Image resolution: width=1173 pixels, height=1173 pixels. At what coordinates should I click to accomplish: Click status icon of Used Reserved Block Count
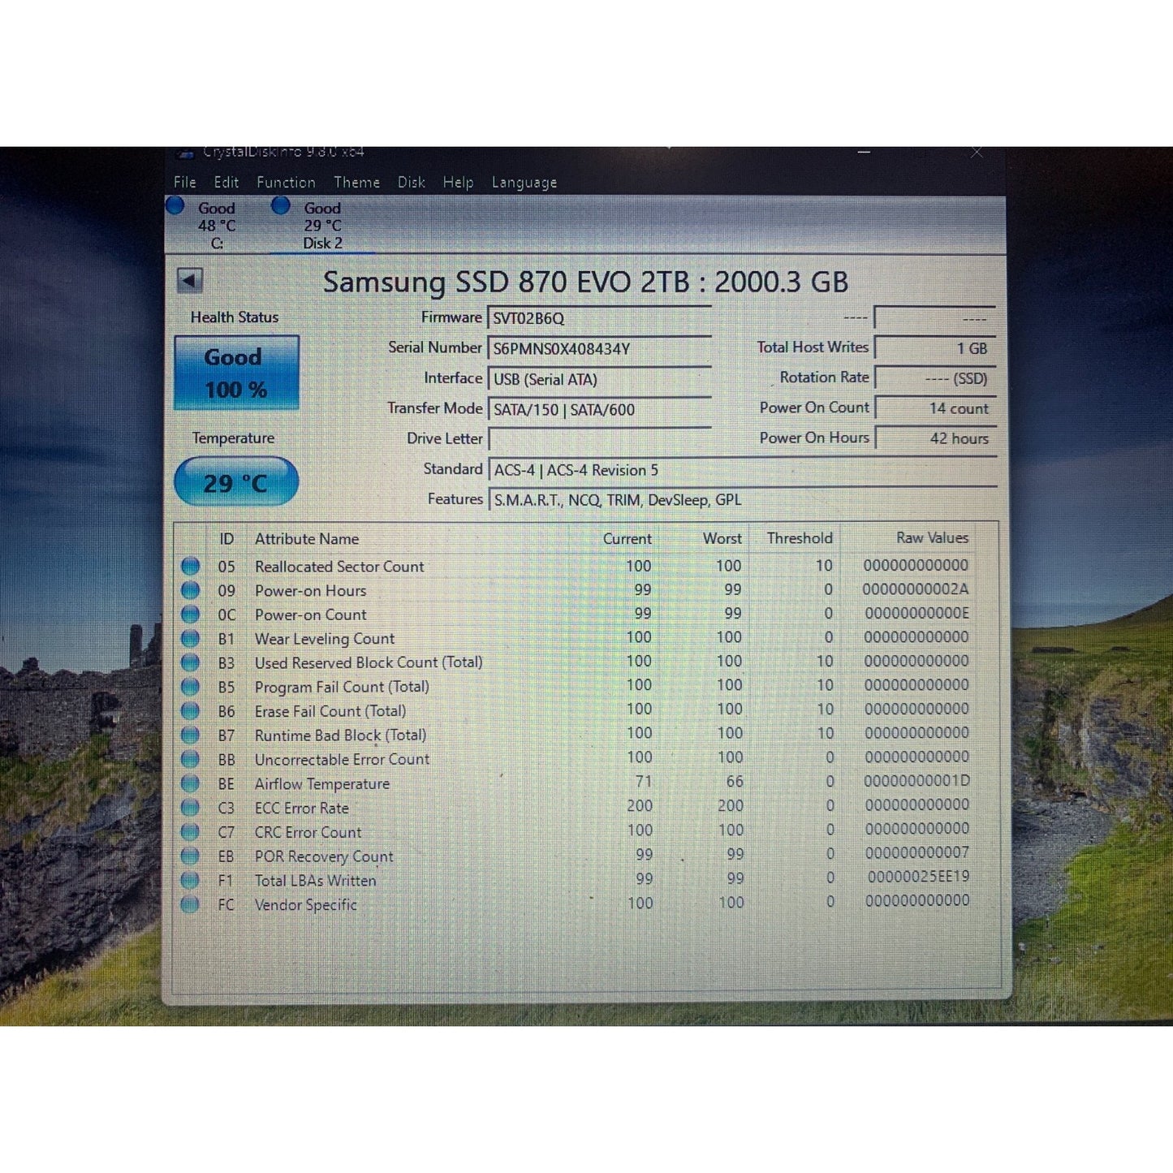[x=191, y=662]
